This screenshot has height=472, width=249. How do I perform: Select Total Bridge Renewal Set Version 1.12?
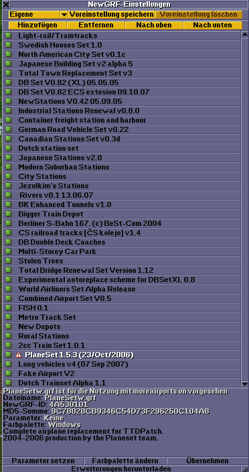click(121, 270)
